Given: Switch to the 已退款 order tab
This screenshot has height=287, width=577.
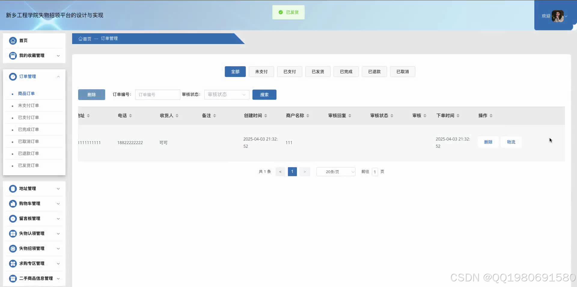Looking at the screenshot, I should point(374,72).
